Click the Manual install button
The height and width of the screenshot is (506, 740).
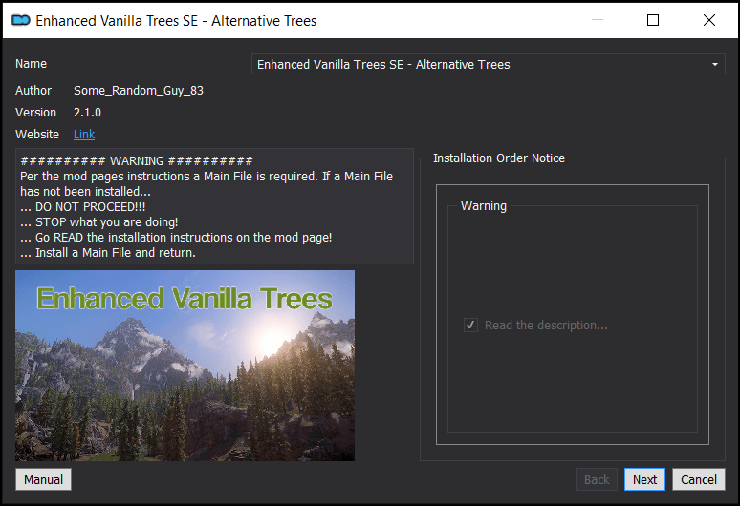pos(43,479)
